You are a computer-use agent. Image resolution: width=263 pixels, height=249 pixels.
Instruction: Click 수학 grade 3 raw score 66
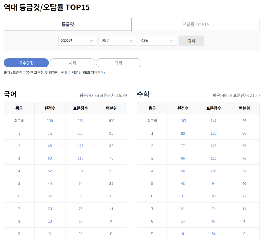click(183, 158)
